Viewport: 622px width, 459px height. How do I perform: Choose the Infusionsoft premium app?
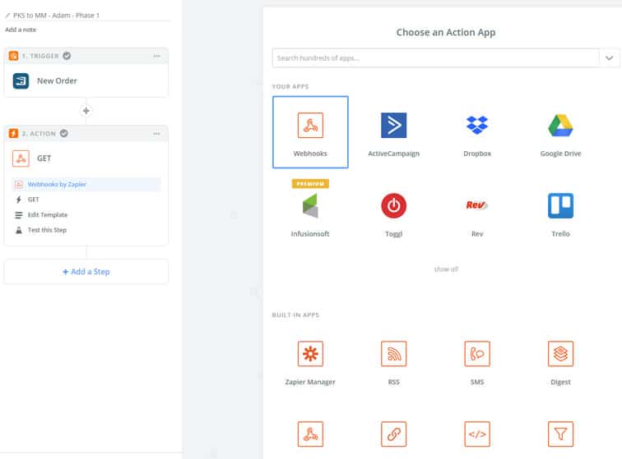(310, 211)
